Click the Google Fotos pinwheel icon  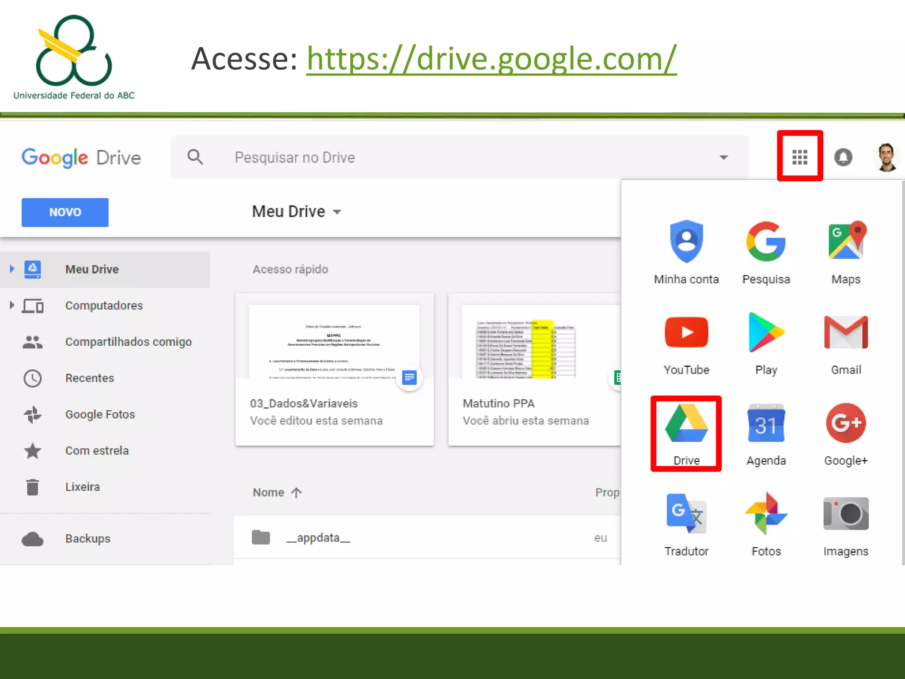tap(32, 414)
